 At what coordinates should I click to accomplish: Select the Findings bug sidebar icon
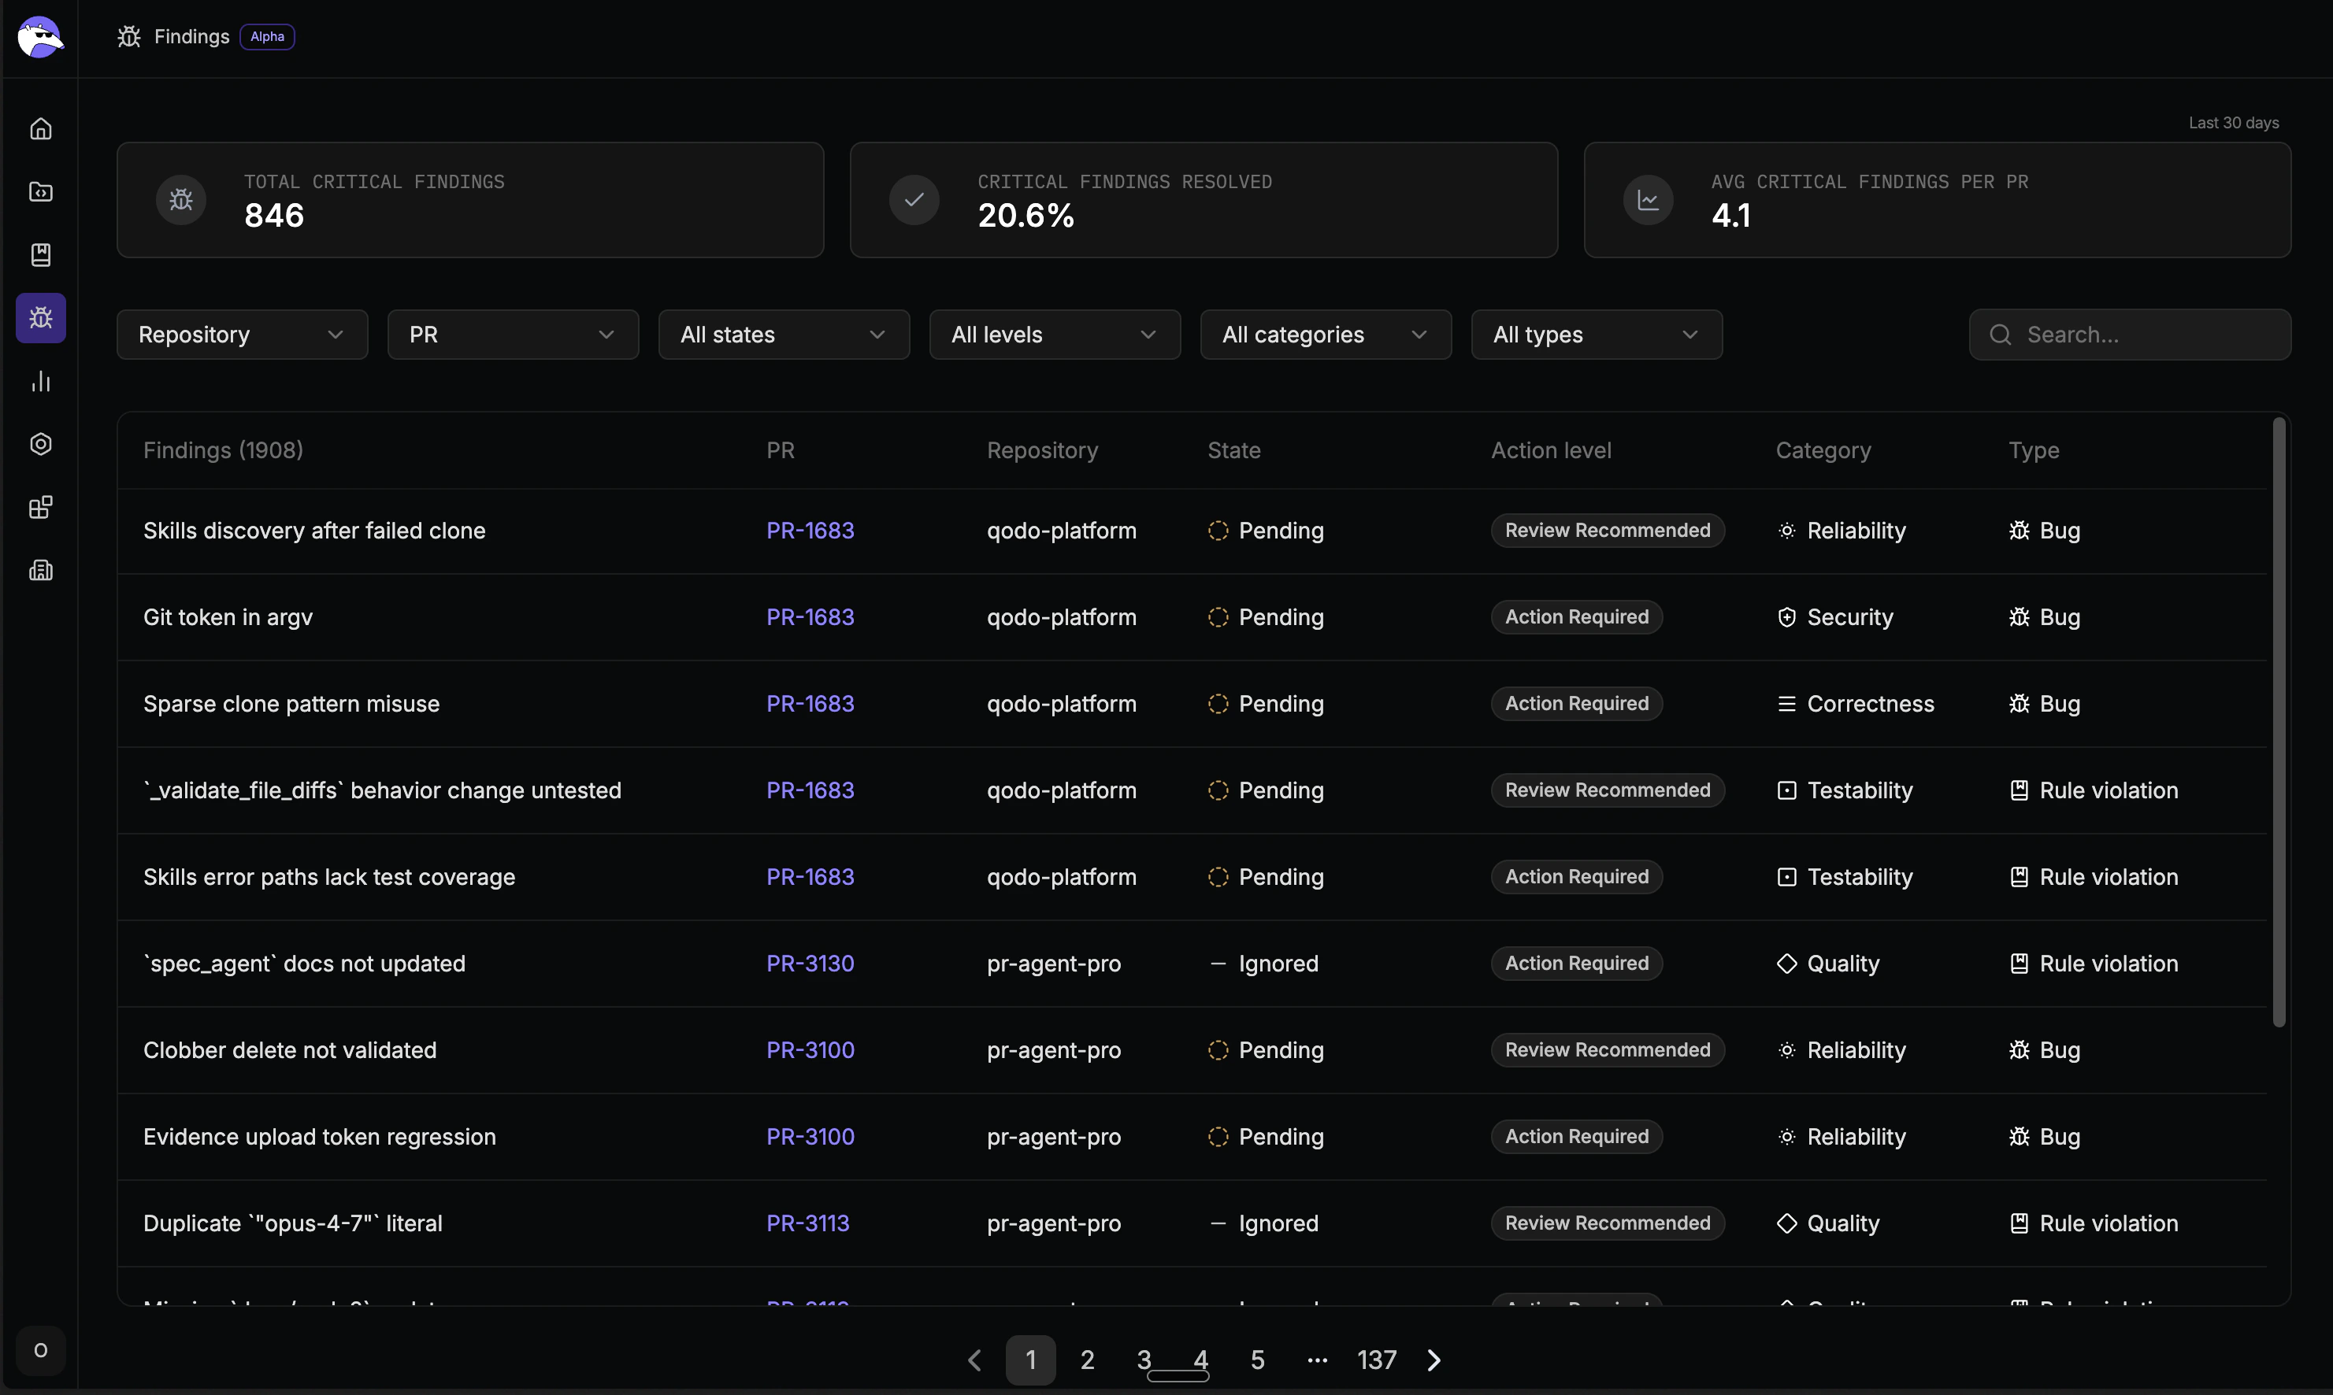(x=40, y=318)
